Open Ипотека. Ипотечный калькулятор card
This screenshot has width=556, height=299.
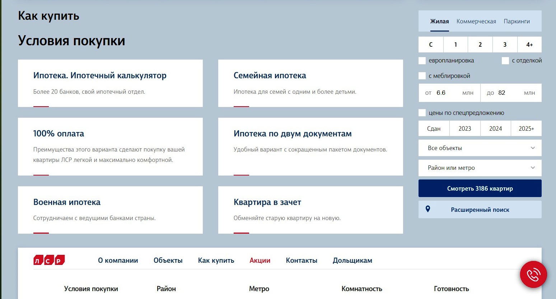110,83
